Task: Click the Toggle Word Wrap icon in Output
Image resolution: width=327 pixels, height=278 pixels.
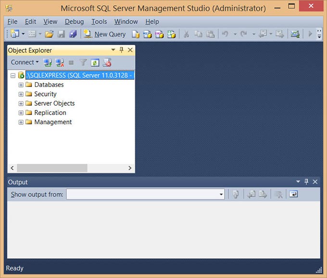Action: tap(293, 194)
